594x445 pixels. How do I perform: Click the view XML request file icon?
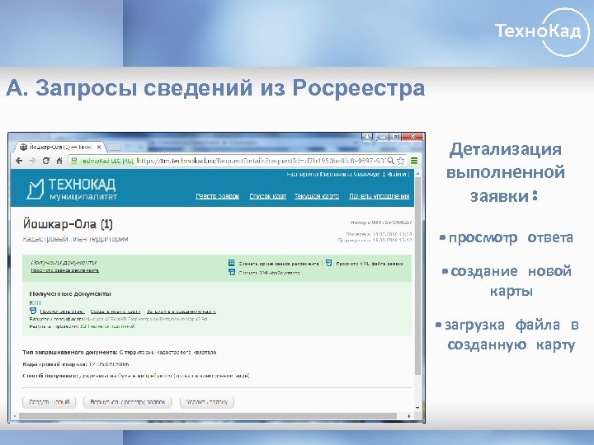329,263
